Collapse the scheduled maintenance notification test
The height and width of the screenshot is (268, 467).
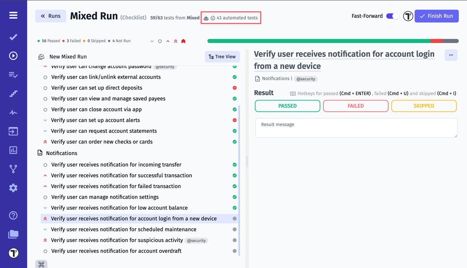(45, 229)
